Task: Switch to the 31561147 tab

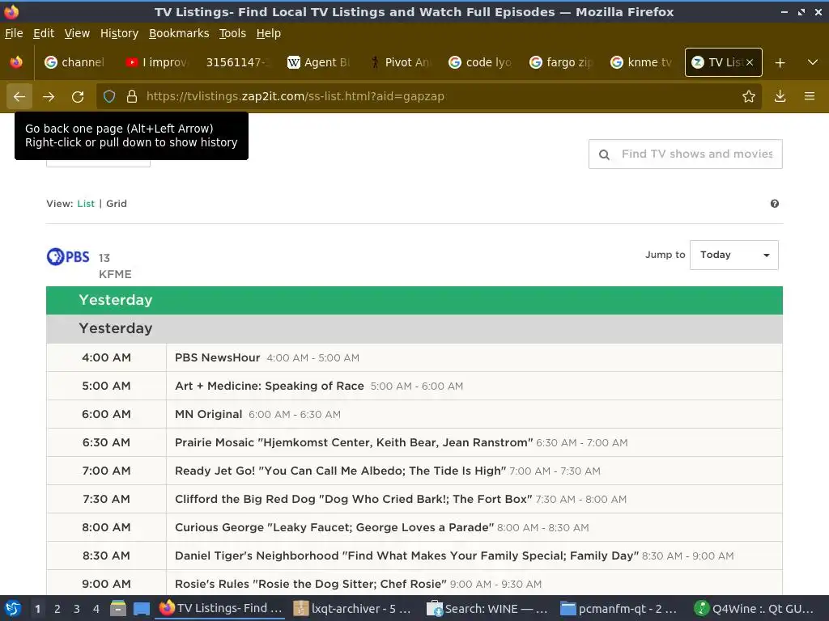Action: [237, 62]
